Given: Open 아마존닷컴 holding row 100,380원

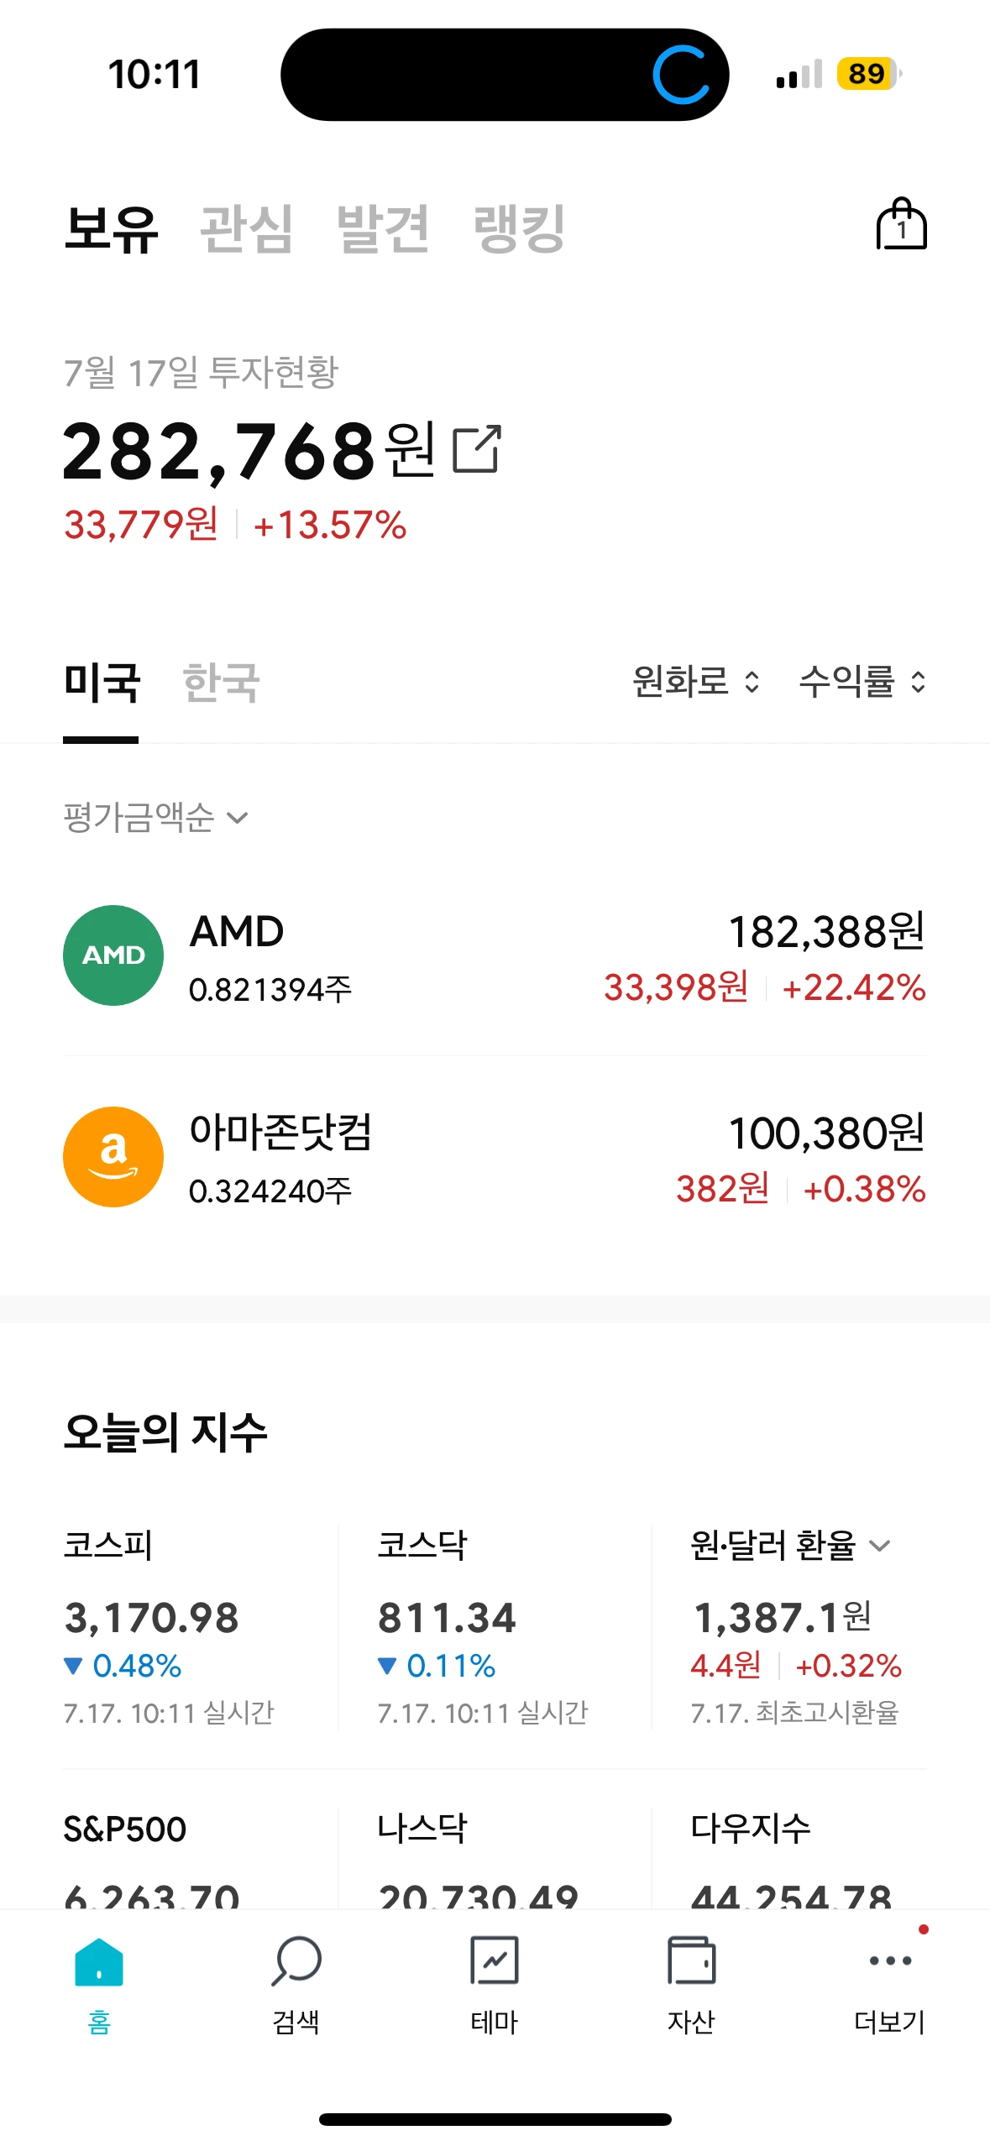Looking at the screenshot, I should click(495, 1157).
